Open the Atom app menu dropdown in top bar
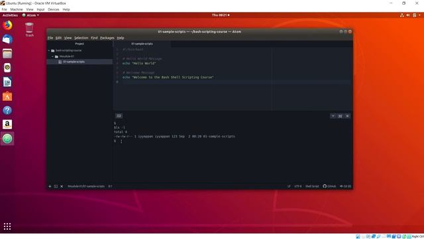424x239 pixels. click(30, 15)
